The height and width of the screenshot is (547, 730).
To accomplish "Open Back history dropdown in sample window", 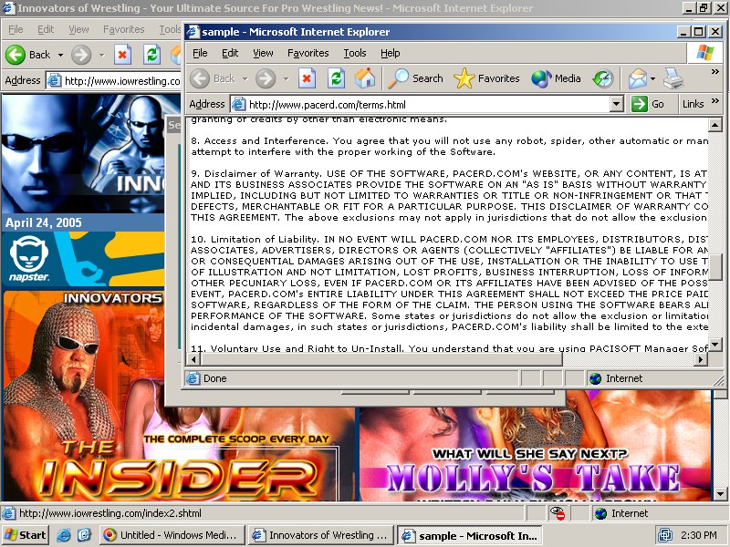I will 245,79.
